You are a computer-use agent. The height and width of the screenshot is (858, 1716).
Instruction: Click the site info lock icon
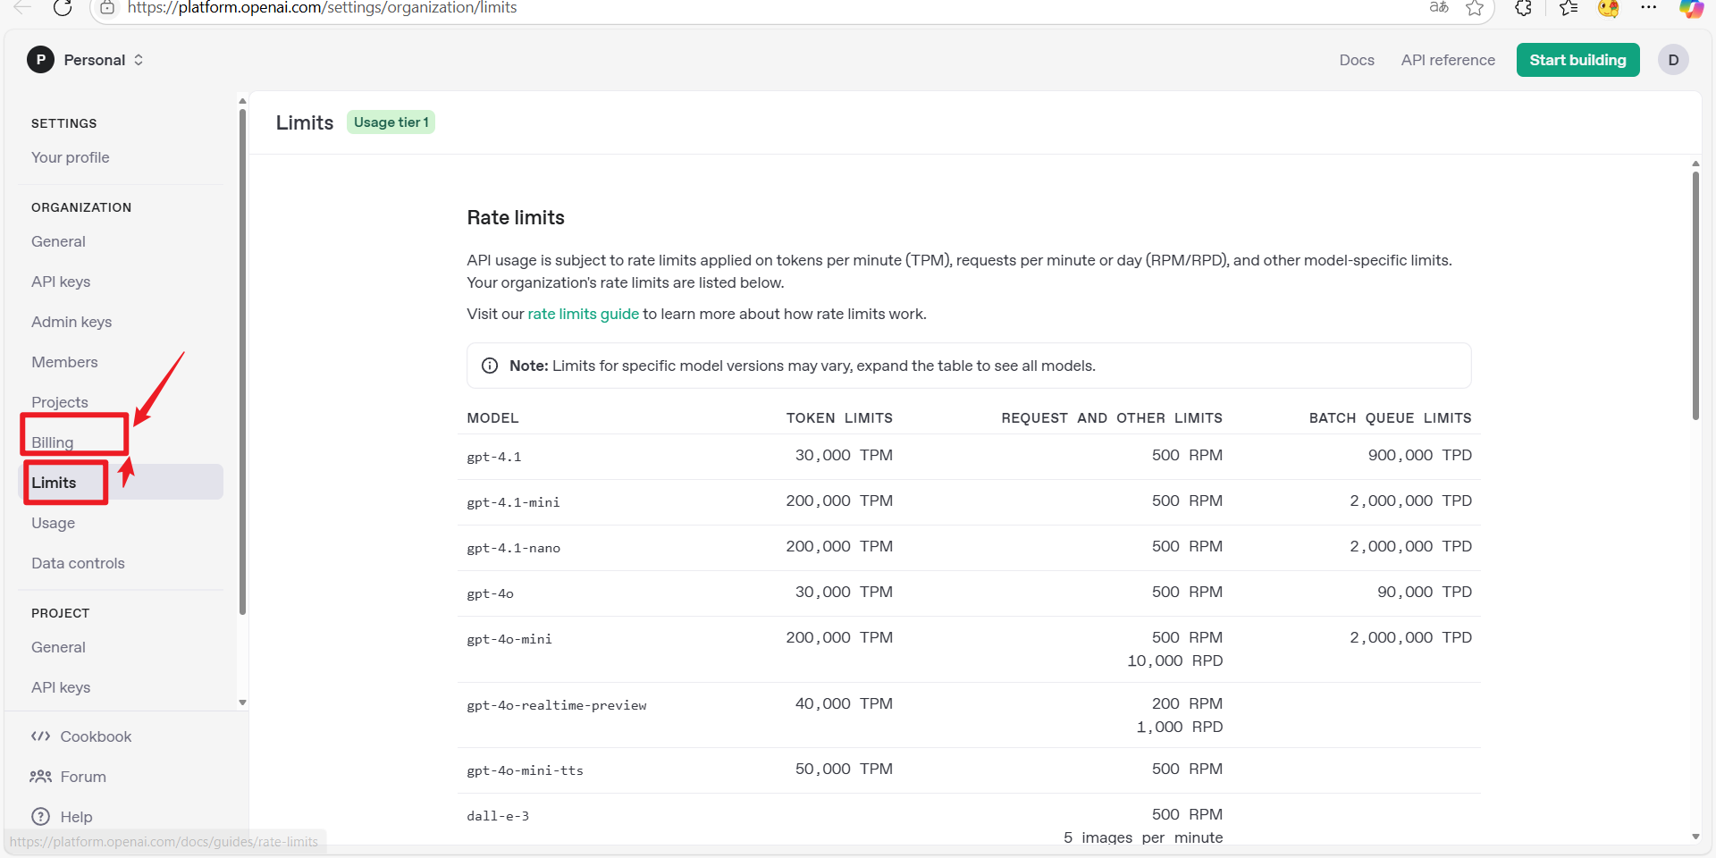coord(107,8)
